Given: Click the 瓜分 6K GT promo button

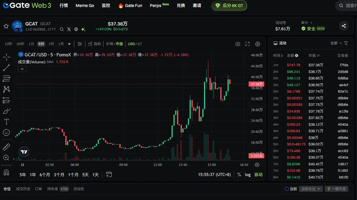Looking at the screenshot, I should tap(229, 5).
